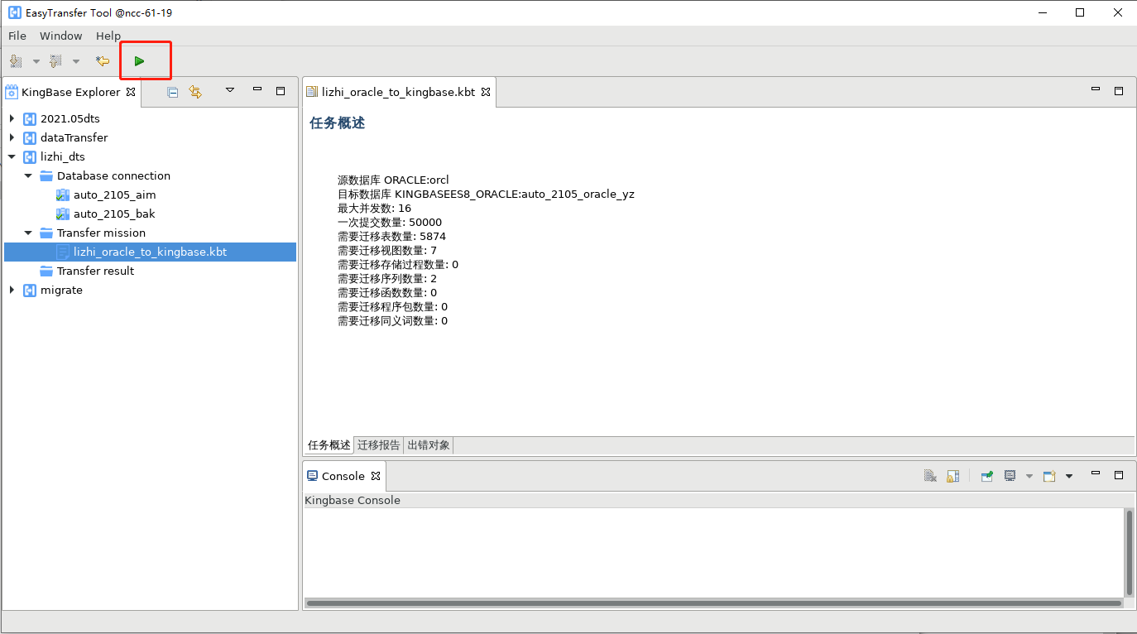Viewport: 1137px width, 634px height.
Task: Close the lizhi_oracle_to_kingbase.kbt editor tab
Action: 486,92
